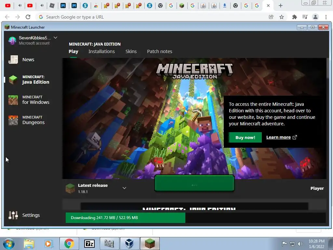Viewport: 333px width, 250px height.
Task: Bookmark this tab with star icon
Action: [282, 17]
